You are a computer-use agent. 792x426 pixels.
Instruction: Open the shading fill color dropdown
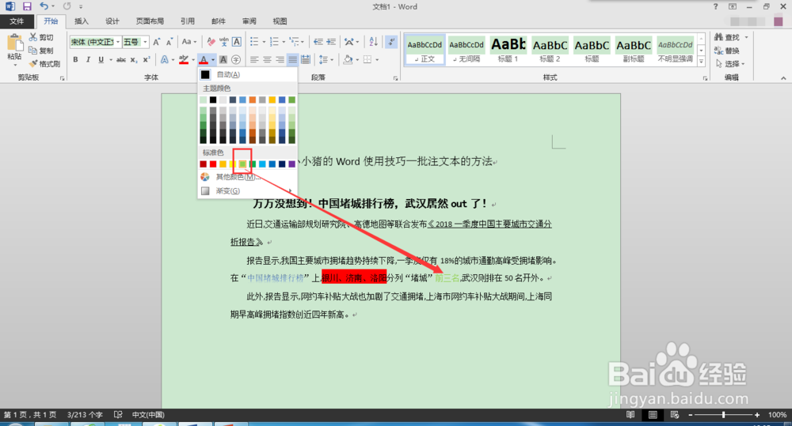pyautogui.click(x=357, y=59)
